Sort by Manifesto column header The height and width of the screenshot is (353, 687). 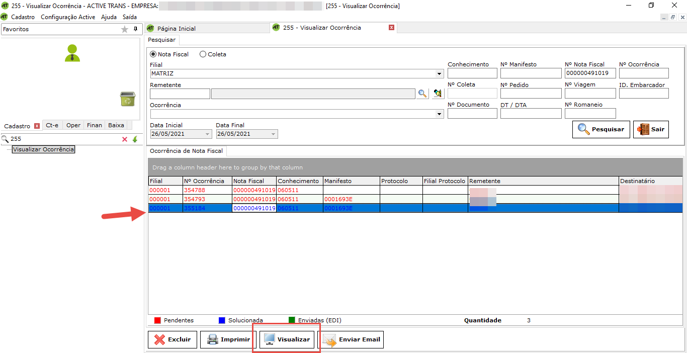coord(351,181)
